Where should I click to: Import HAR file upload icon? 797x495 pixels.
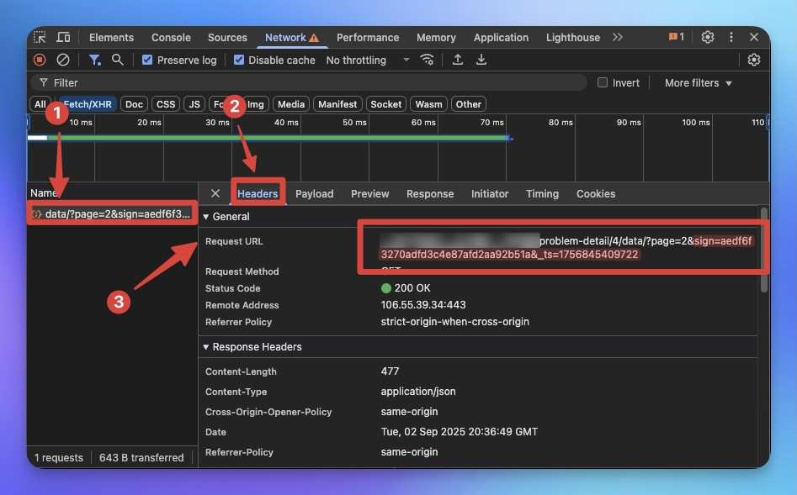click(458, 60)
